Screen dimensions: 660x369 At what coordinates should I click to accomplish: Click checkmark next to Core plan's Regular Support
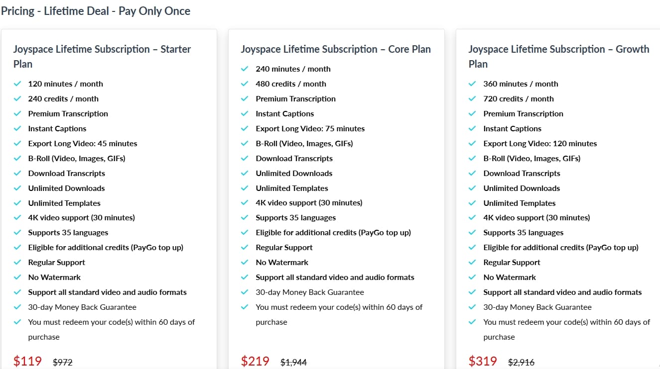245,248
